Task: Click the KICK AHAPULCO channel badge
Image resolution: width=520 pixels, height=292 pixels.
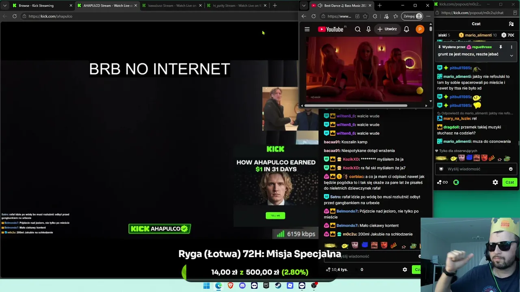Action: (x=160, y=229)
